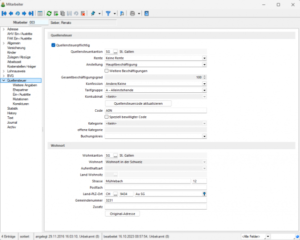This screenshot has height=240, width=300.
Task: Collapse the Quellensteuer tree node
Action: (x=4, y=80)
